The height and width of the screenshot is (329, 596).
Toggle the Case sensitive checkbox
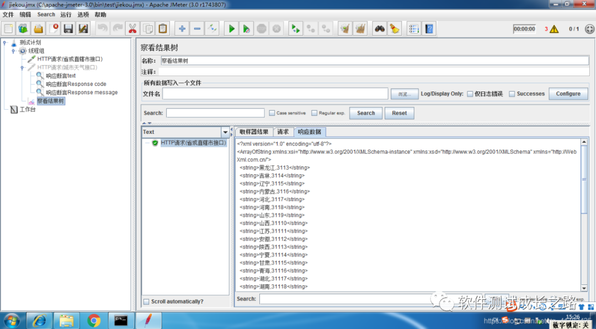[x=272, y=113]
